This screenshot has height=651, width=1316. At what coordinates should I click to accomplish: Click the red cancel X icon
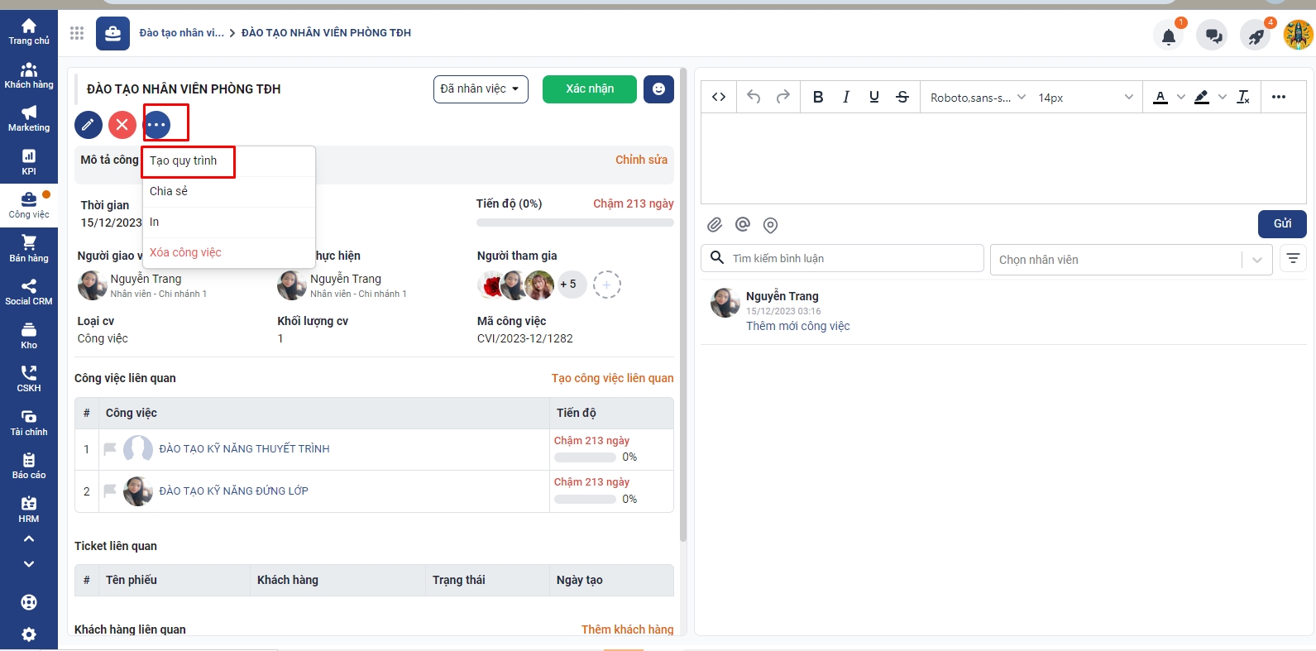pyautogui.click(x=122, y=125)
